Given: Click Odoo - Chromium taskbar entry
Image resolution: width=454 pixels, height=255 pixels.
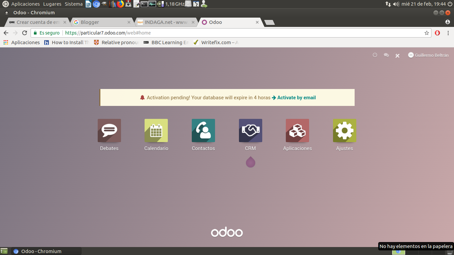Looking at the screenshot, I should tap(46, 251).
